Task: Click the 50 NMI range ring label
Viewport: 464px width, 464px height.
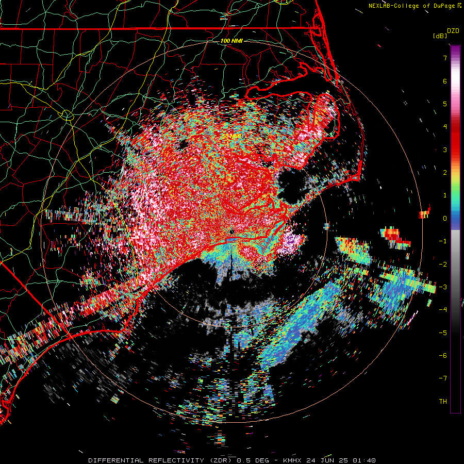Action: click(231, 136)
